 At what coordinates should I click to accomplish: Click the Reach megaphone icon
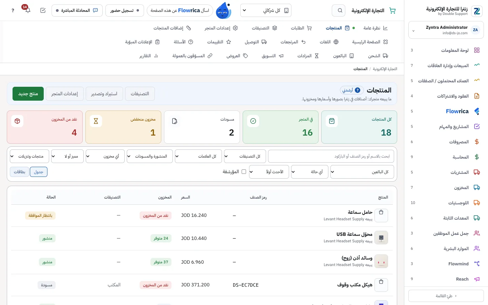[477, 279]
